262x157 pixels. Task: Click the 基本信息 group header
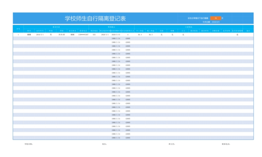pos(56,27)
